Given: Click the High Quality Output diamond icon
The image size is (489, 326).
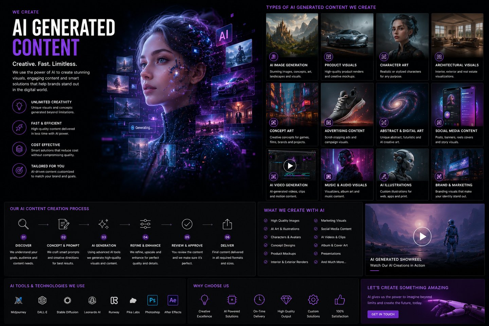Looking at the screenshot, I should [286, 300].
